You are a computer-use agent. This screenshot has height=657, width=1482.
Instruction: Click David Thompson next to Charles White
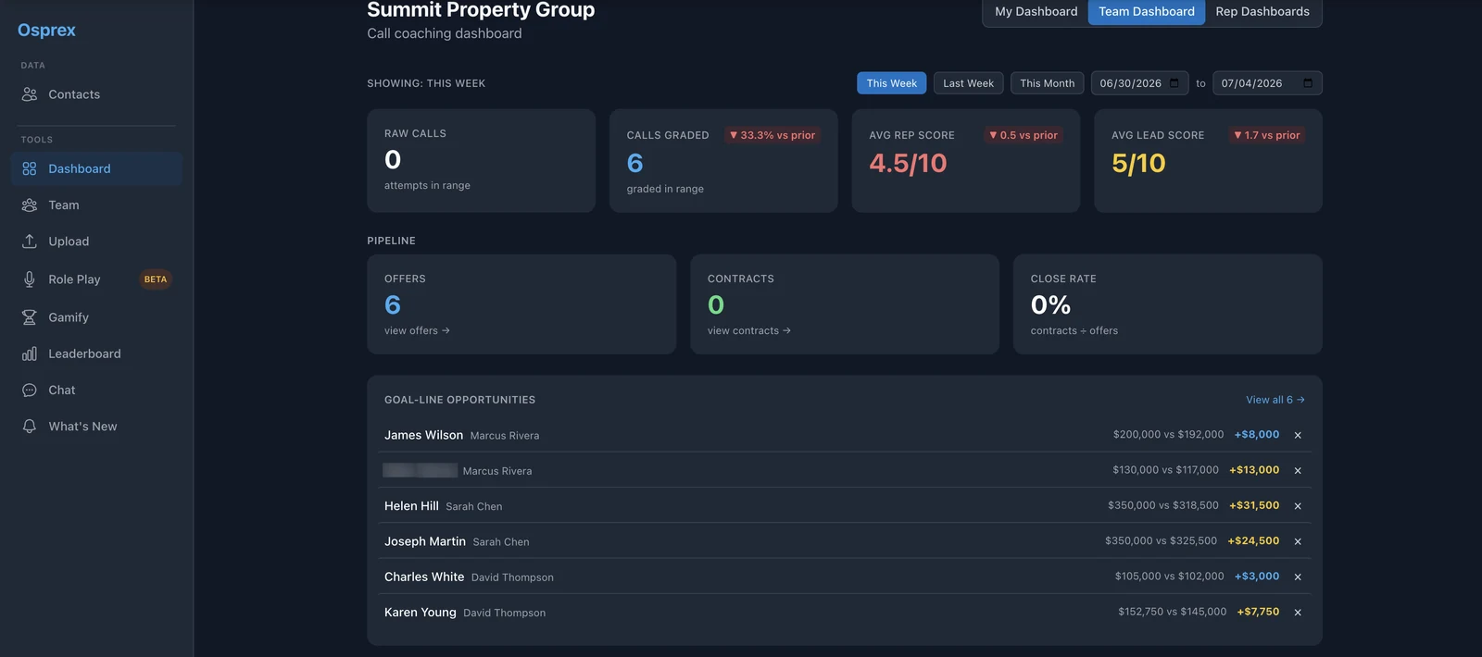512,578
